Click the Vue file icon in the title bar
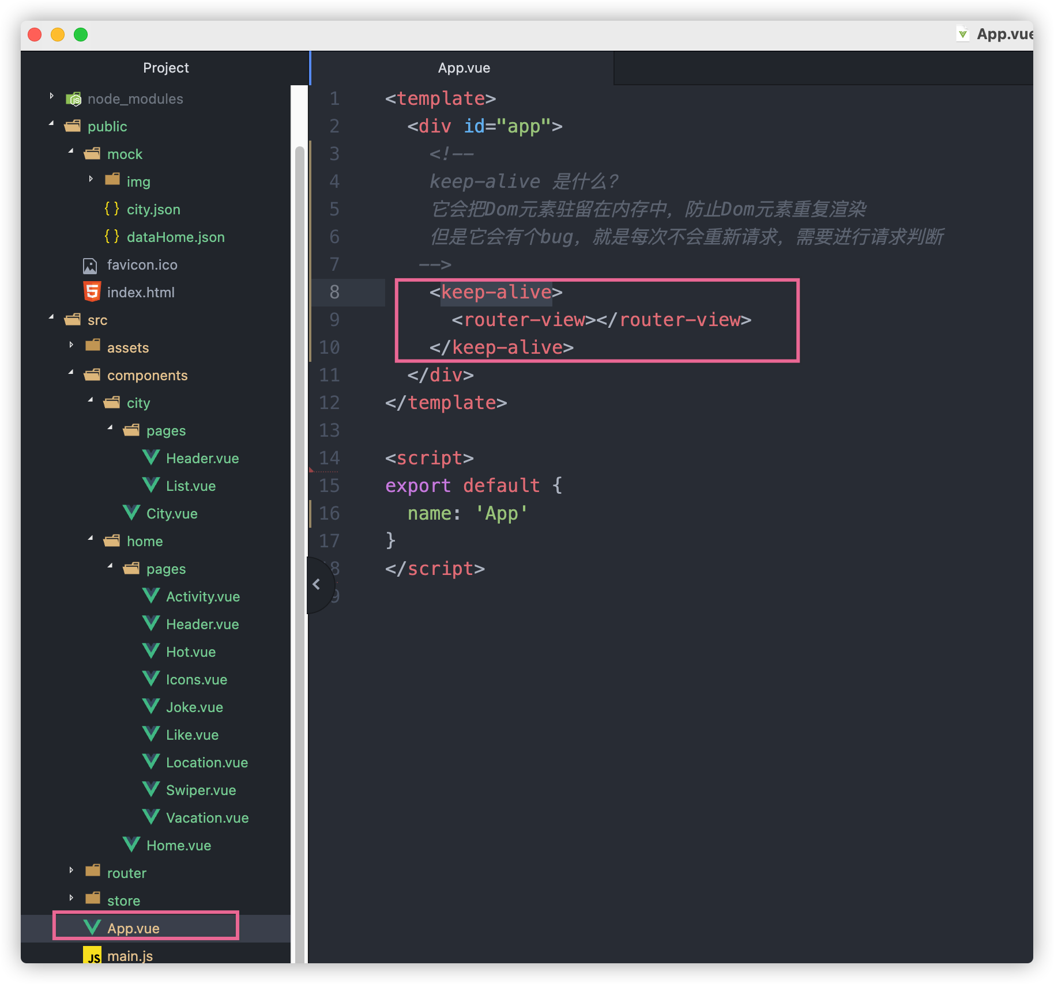This screenshot has height=984, width=1054. 962,34
